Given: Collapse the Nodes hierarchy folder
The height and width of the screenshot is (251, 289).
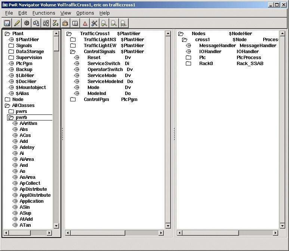Looking at the screenshot, I should (181, 34).
